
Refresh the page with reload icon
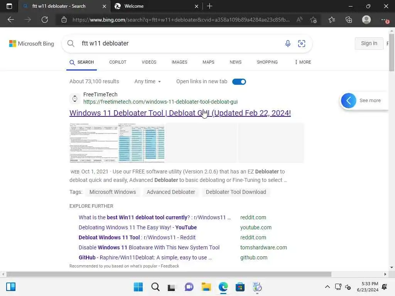pos(45,20)
